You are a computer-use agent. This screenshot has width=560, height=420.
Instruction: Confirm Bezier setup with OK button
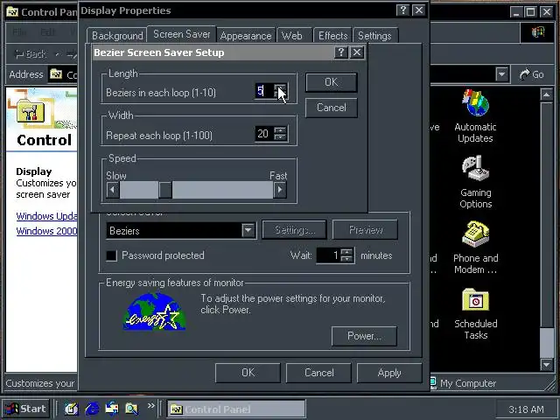coord(331,82)
